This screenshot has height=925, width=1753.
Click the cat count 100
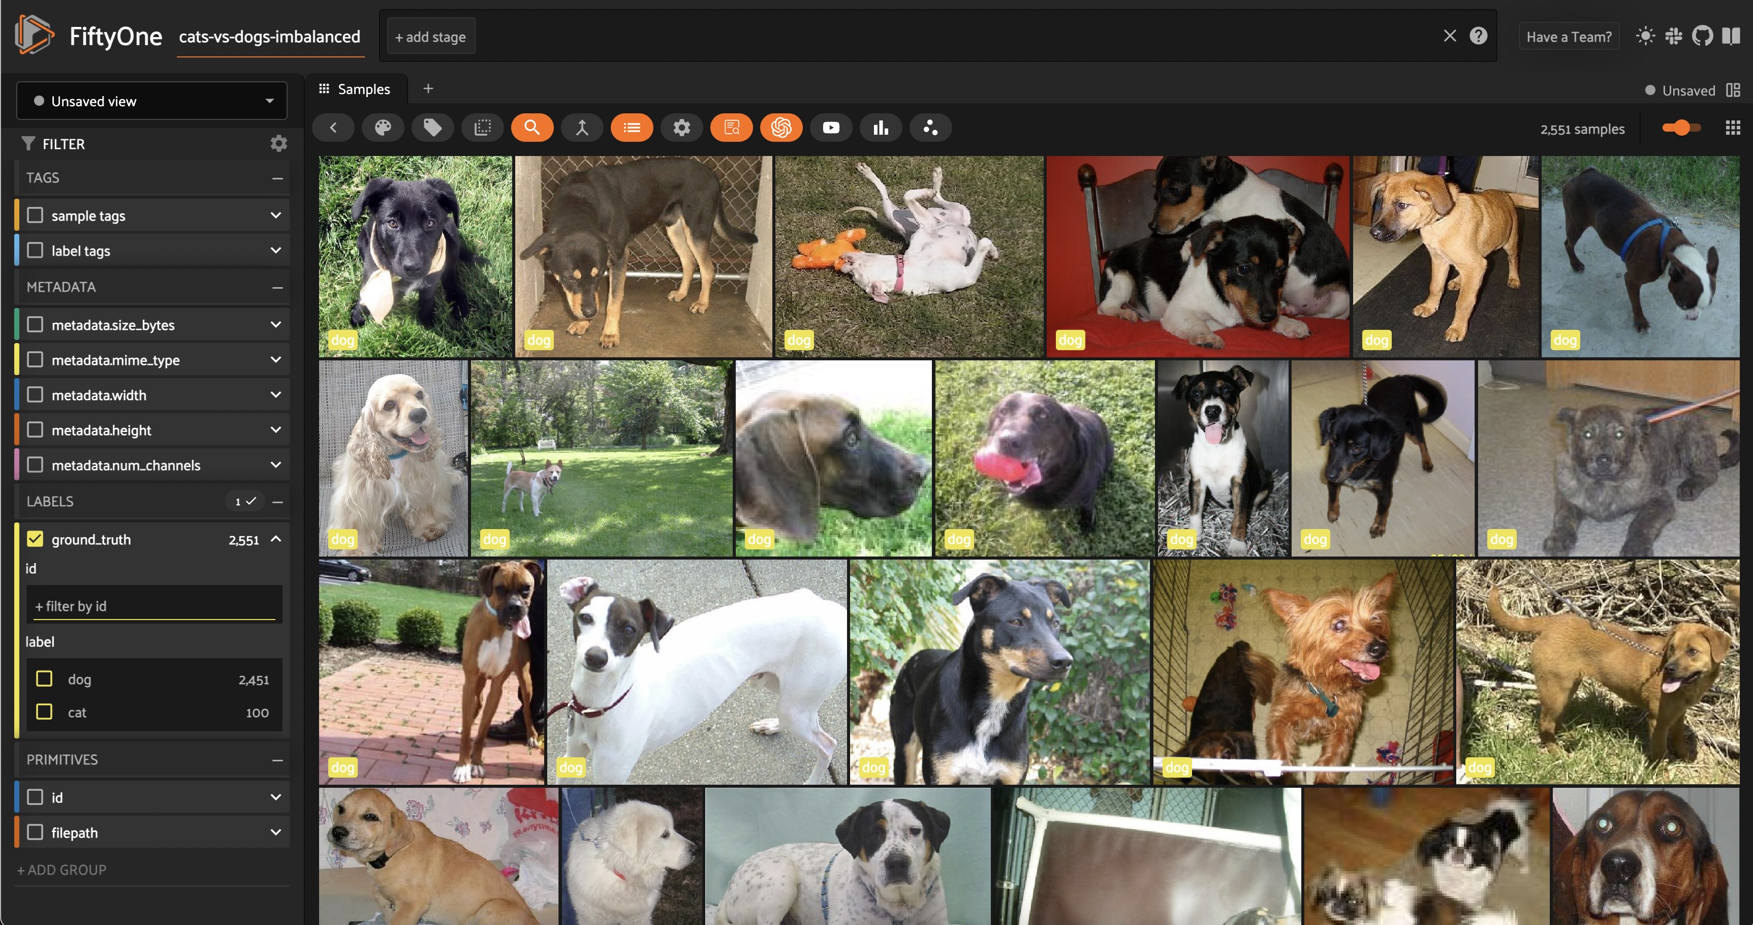pyautogui.click(x=257, y=713)
